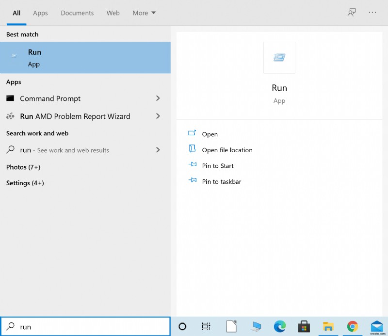Open the three-dots options menu
This screenshot has width=388, height=336.
372,13
